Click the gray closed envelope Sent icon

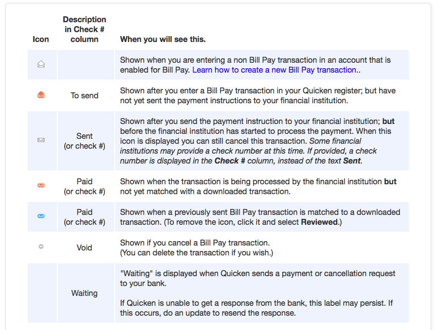41,140
